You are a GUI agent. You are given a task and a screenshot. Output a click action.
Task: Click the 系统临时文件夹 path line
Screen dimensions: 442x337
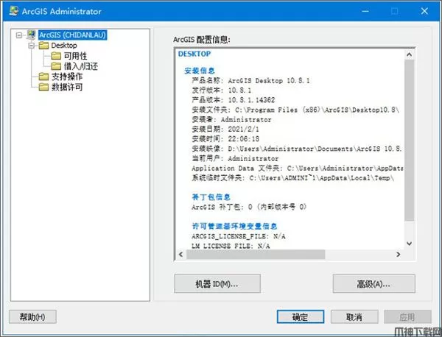[293, 178]
